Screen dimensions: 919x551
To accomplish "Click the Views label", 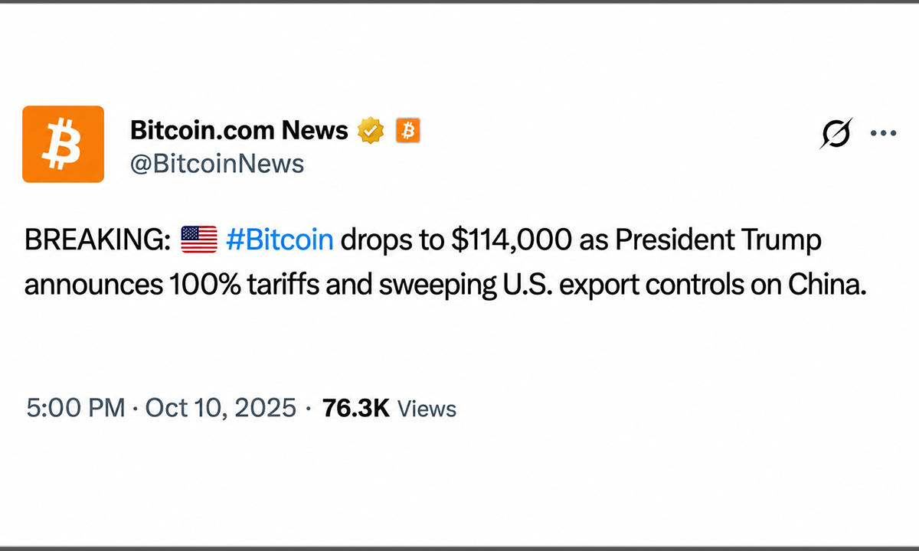I will [427, 409].
